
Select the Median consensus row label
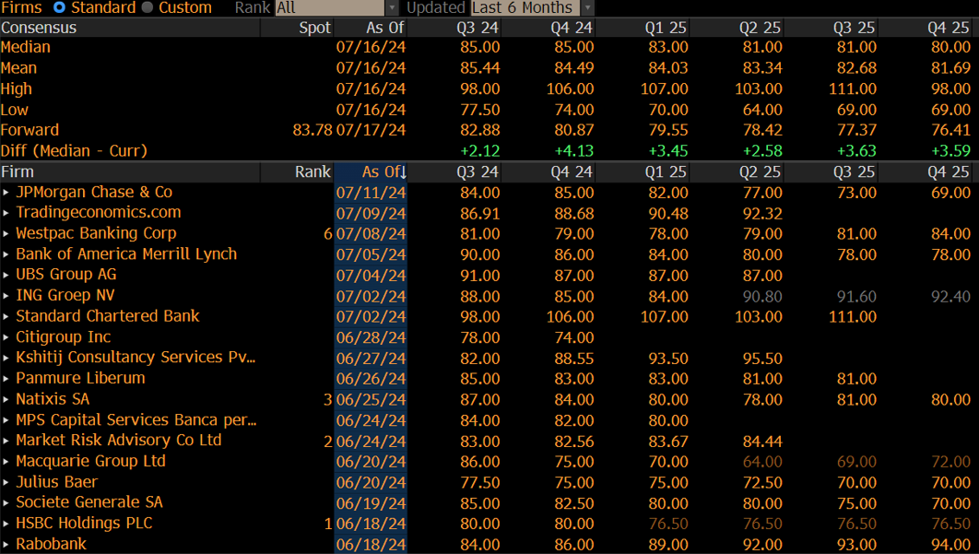pyautogui.click(x=26, y=47)
